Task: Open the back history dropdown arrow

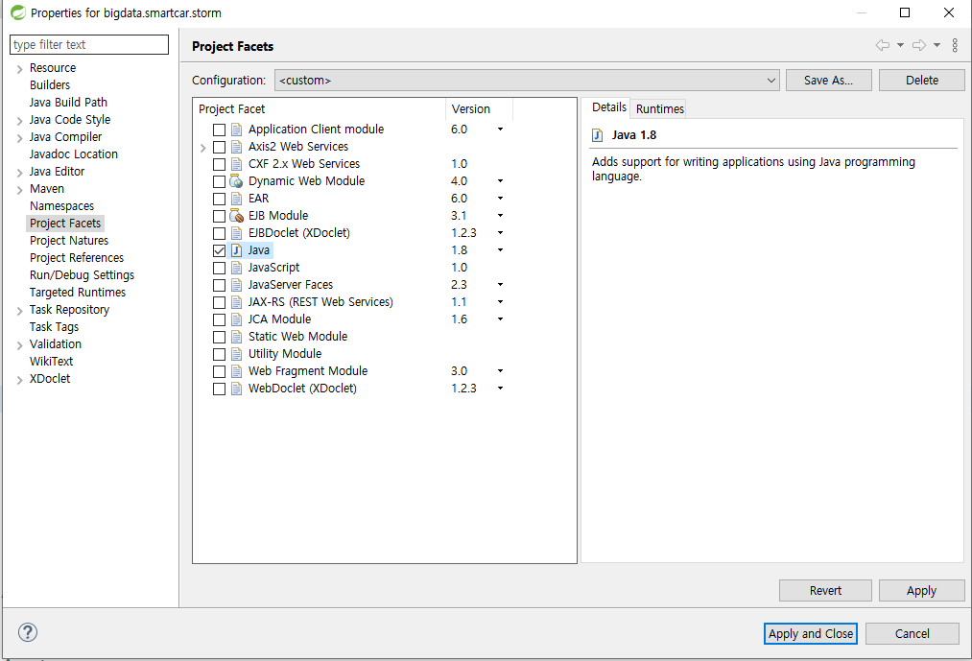Action: click(x=900, y=45)
